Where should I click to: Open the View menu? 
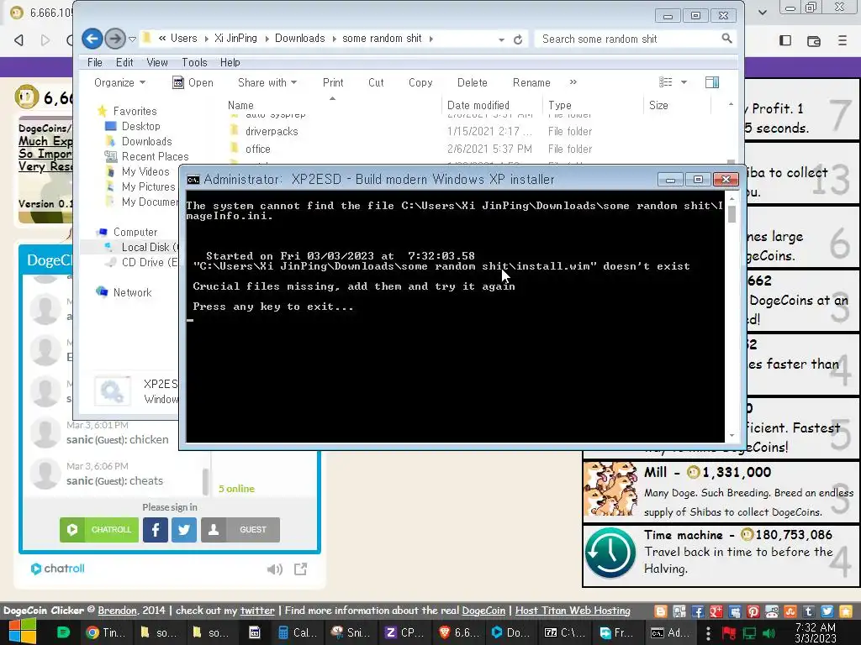pyautogui.click(x=157, y=62)
